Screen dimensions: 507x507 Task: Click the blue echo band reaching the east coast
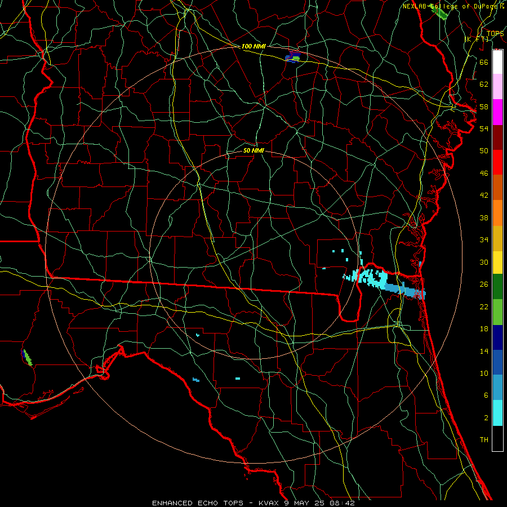click(x=406, y=291)
